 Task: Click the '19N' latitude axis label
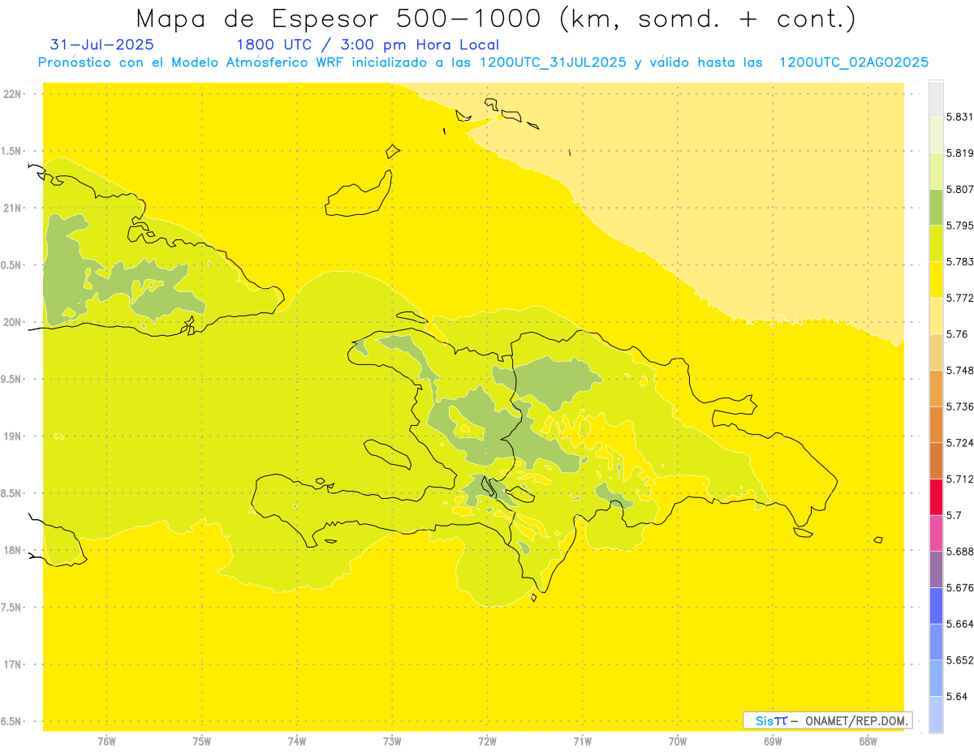click(12, 436)
